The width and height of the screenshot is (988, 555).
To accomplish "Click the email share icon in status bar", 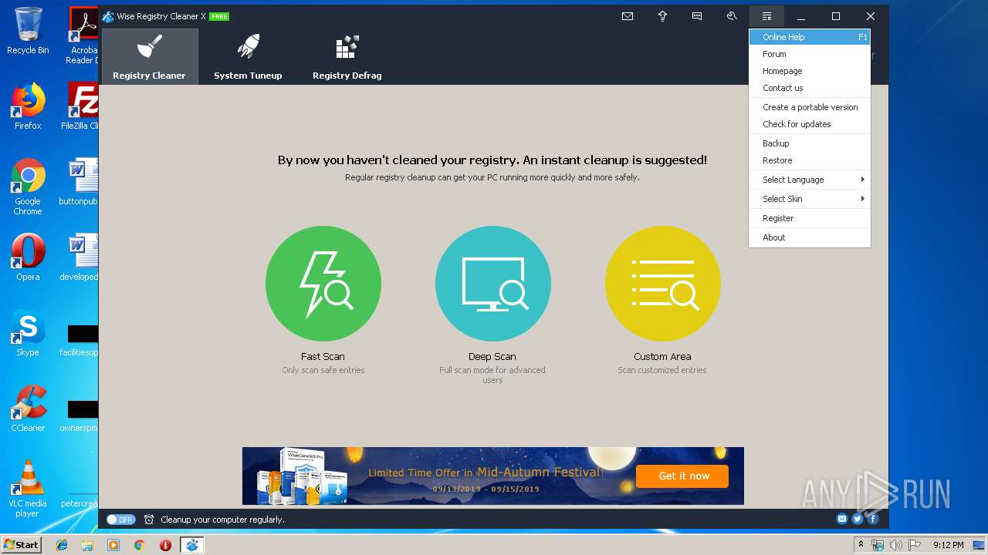I will 842,519.
